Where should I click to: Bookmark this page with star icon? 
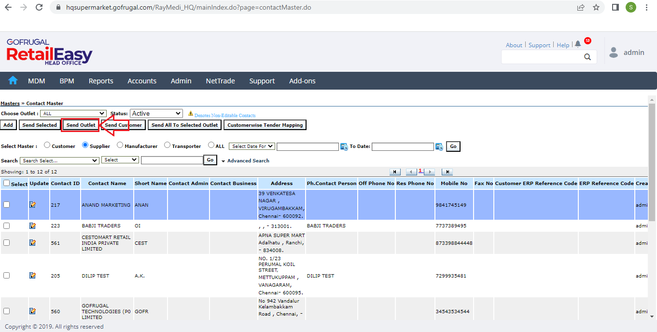coord(596,7)
